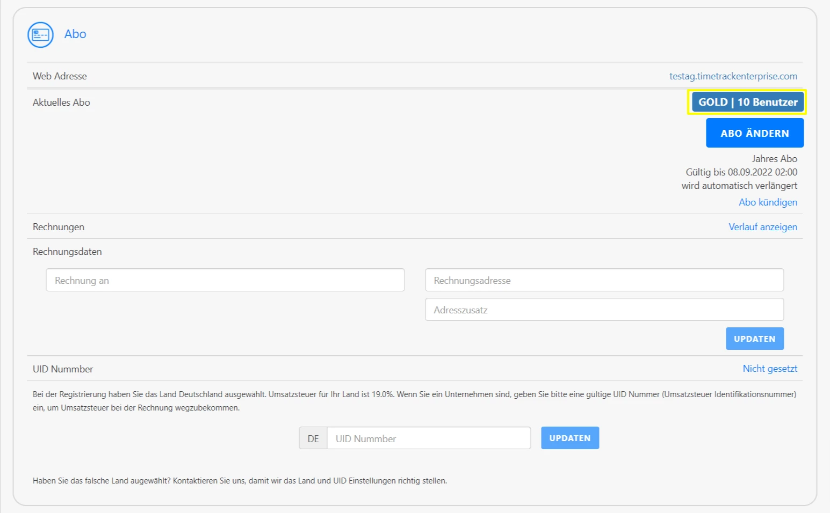Click the Abo section heading
Image resolution: width=830 pixels, height=513 pixels.
[75, 34]
